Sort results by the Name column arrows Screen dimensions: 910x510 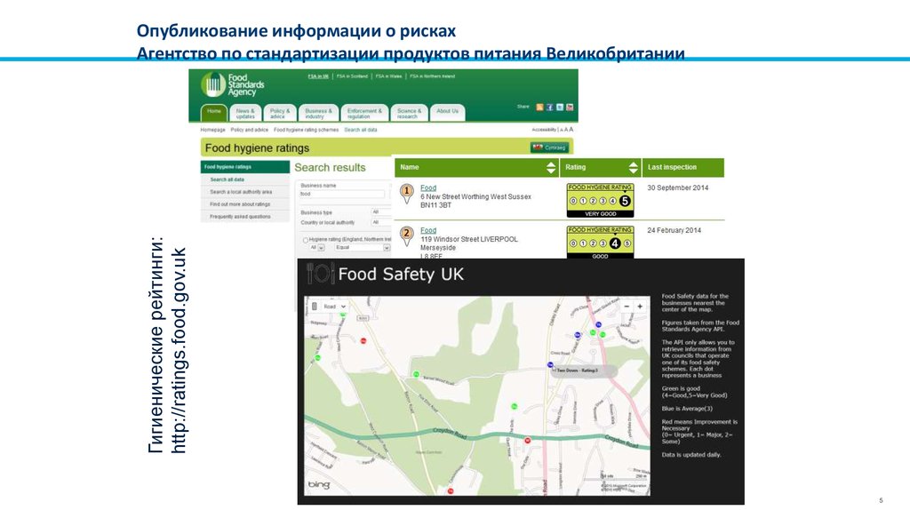[x=551, y=168]
